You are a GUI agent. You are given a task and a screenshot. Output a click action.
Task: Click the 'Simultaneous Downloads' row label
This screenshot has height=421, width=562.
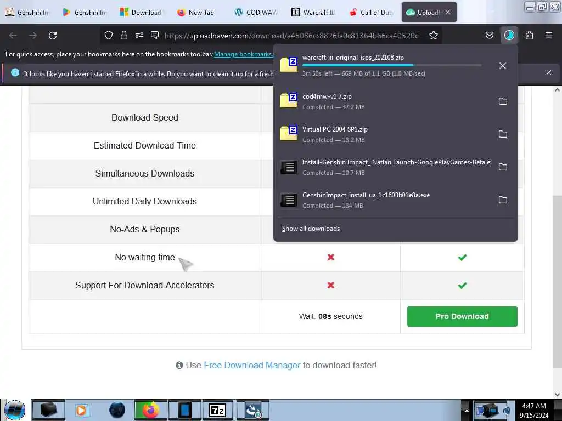pos(145,173)
